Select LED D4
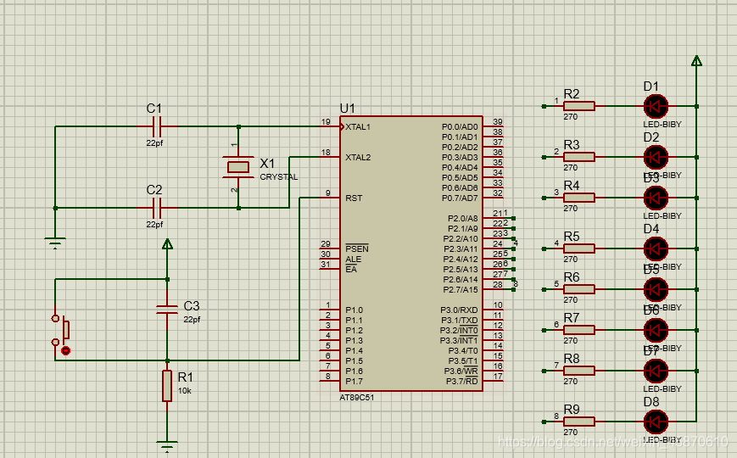This screenshot has width=737, height=458. 656,249
